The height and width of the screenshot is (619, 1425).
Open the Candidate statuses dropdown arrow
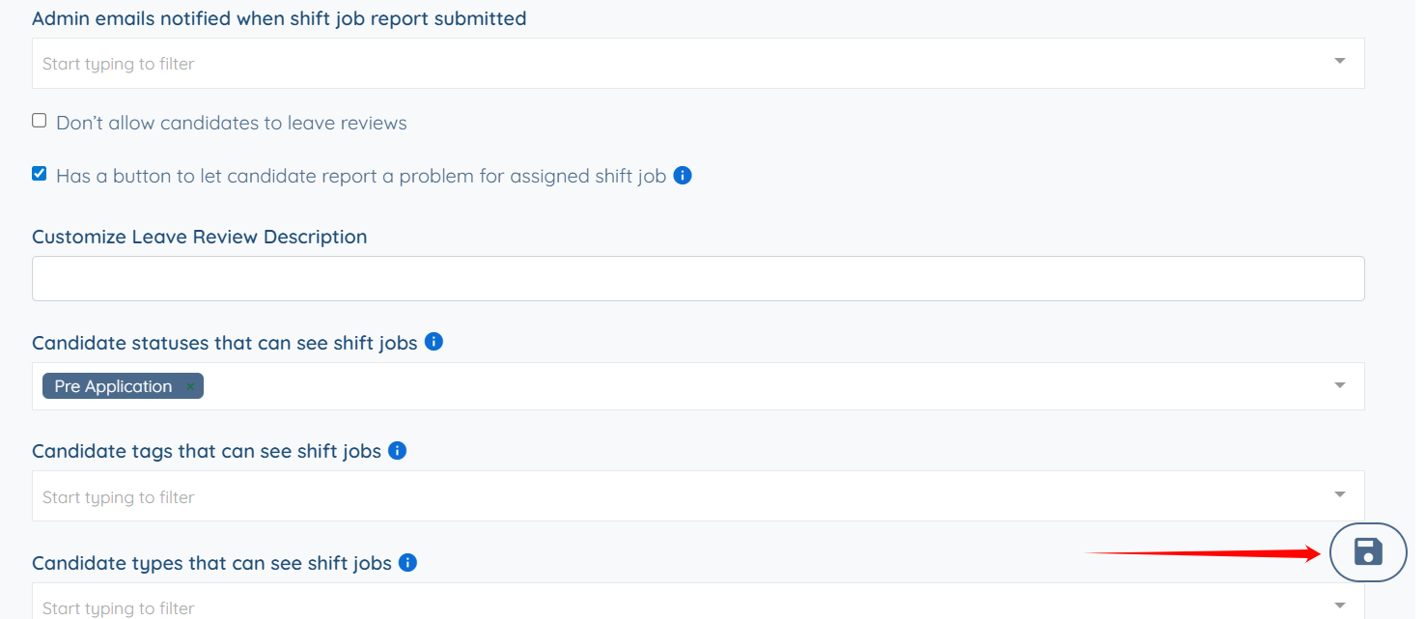[1339, 385]
